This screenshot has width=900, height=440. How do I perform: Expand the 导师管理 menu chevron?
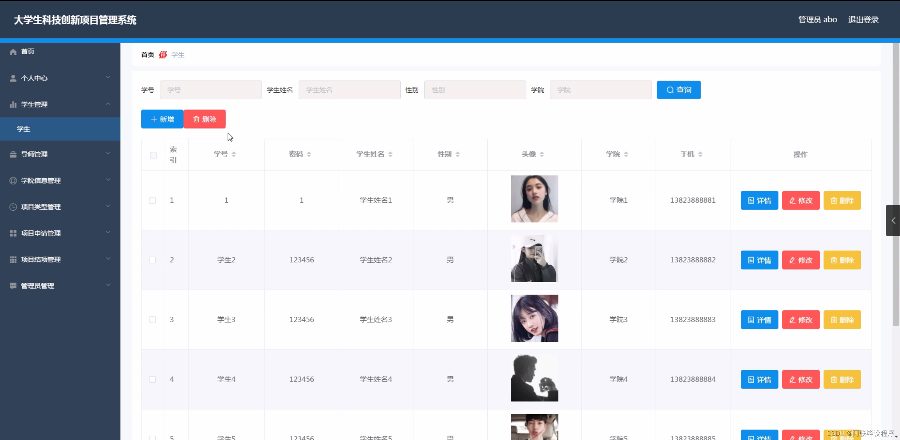click(x=108, y=154)
